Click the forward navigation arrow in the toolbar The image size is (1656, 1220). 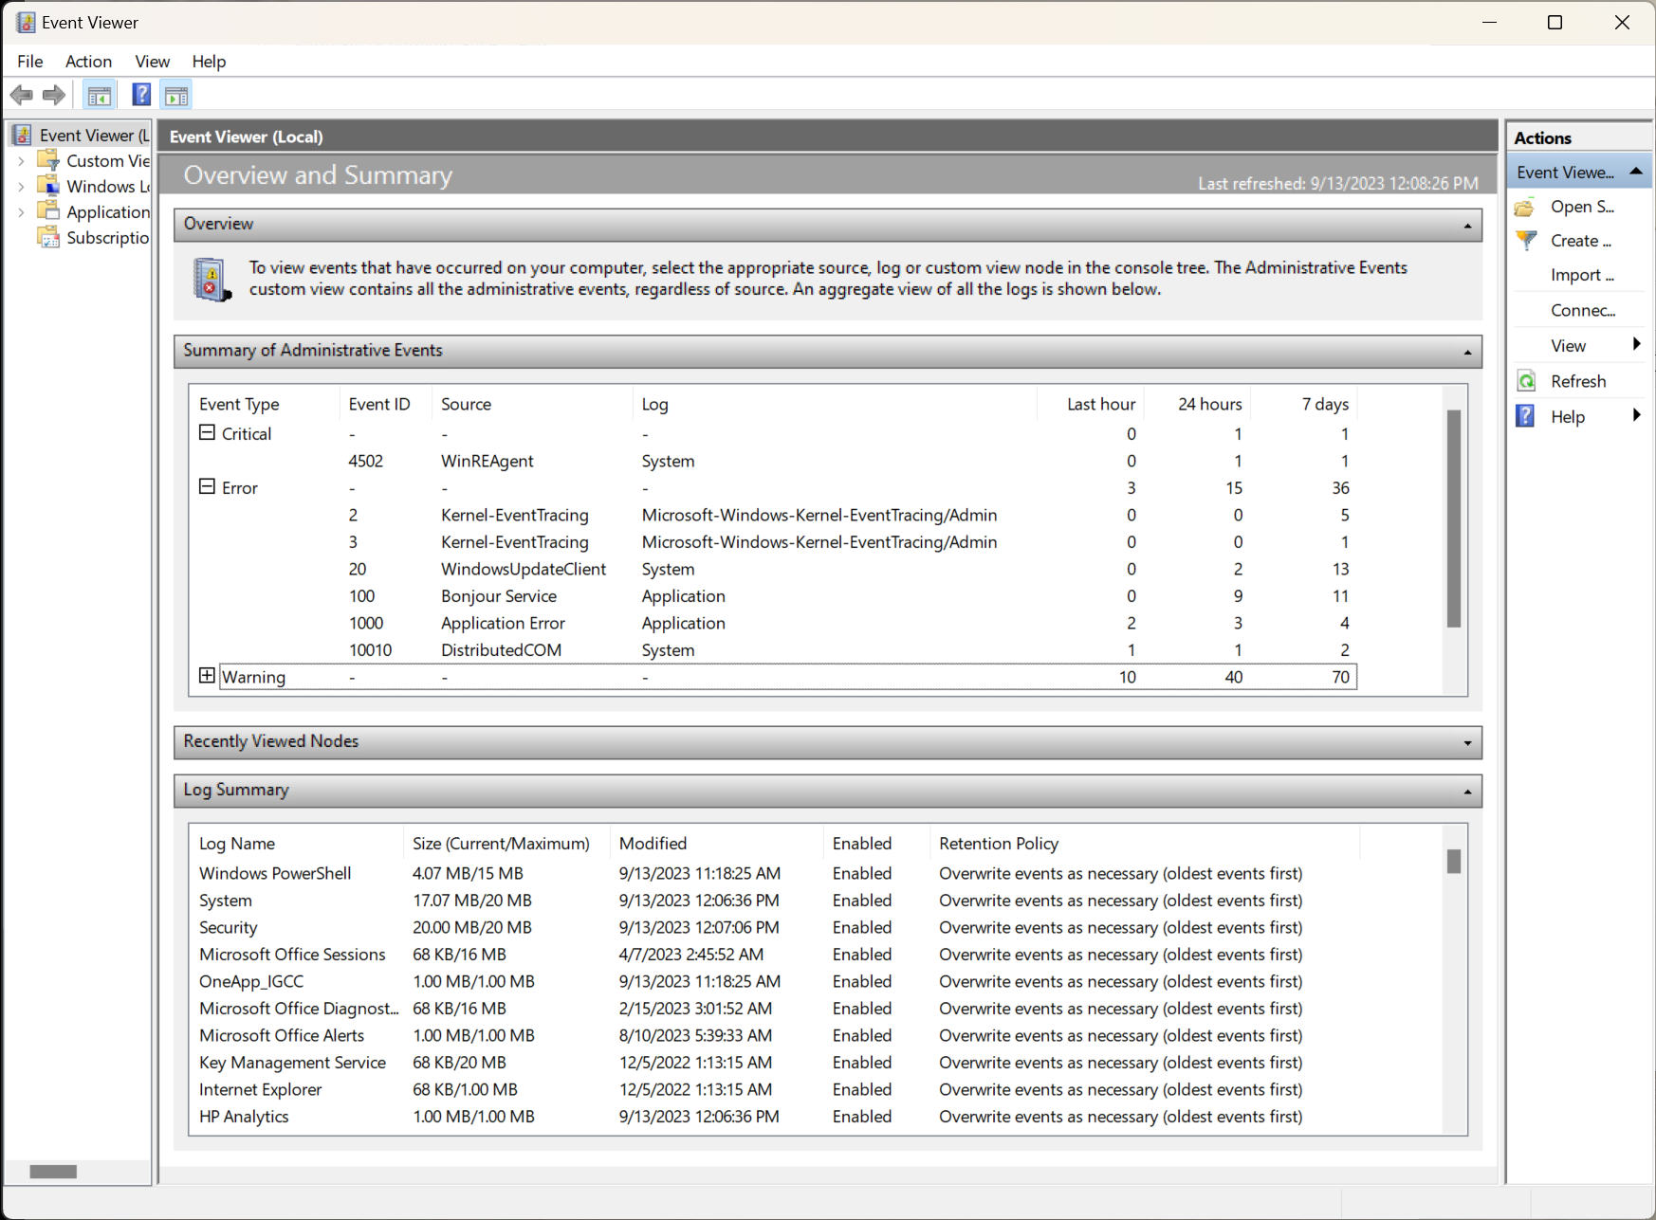tap(53, 94)
